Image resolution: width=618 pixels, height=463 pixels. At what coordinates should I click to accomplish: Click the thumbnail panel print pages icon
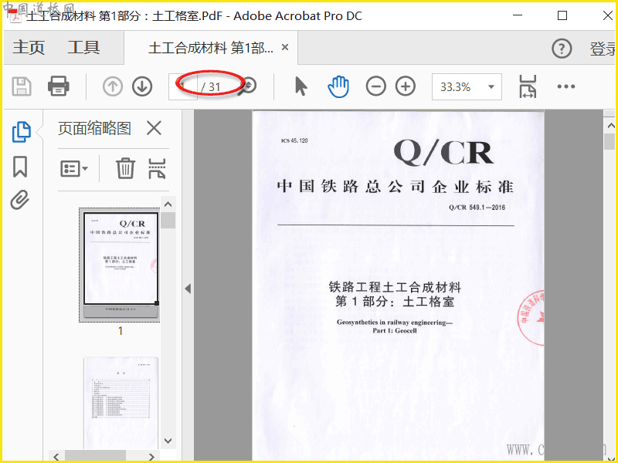point(157,168)
